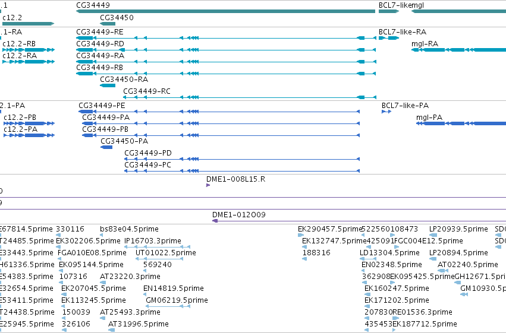Click the CG34450 gene feature

[108, 24]
